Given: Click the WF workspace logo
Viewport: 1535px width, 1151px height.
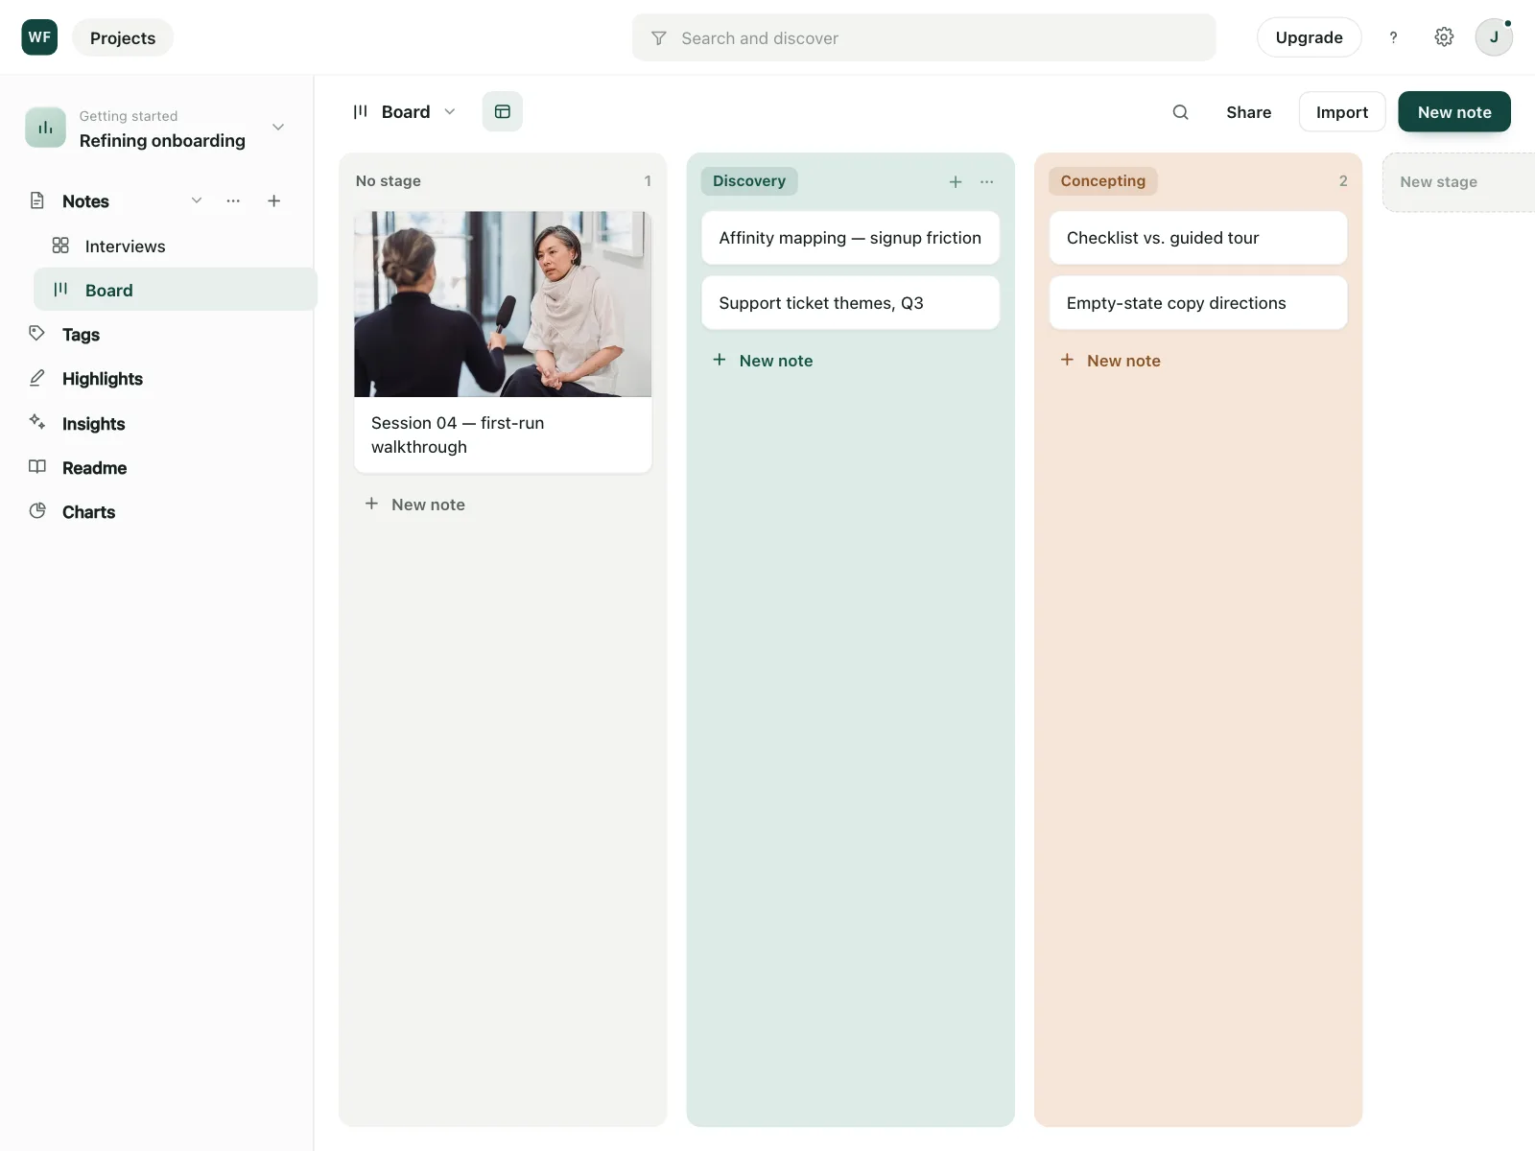Looking at the screenshot, I should point(39,37).
